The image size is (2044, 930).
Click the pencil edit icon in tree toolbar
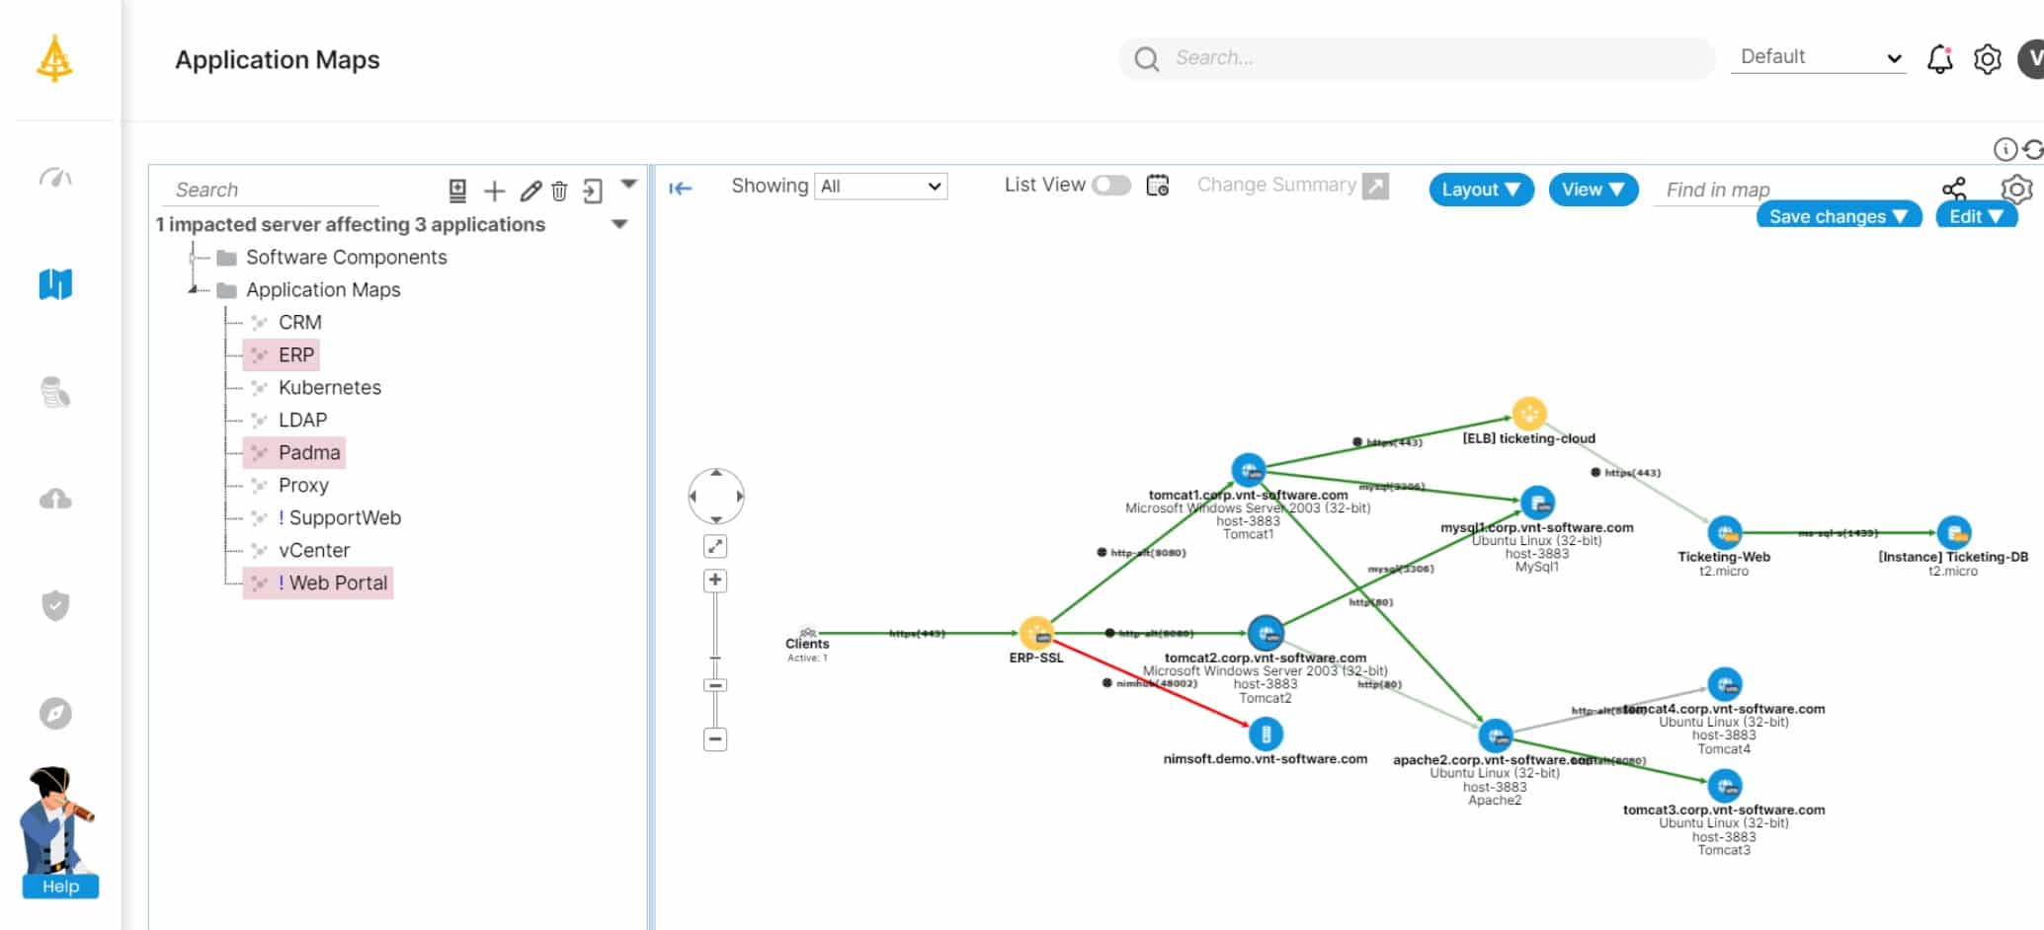pyautogui.click(x=531, y=191)
